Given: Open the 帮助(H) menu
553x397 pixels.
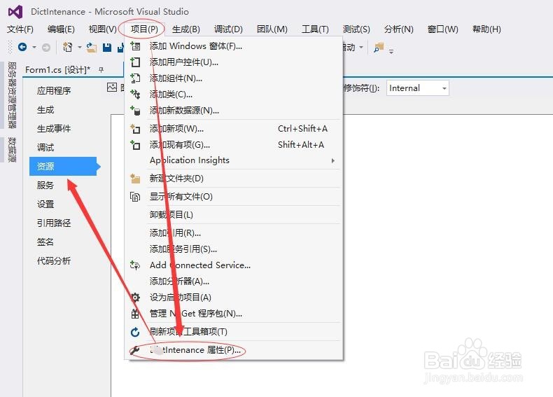Looking at the screenshot, I should click(486, 29).
